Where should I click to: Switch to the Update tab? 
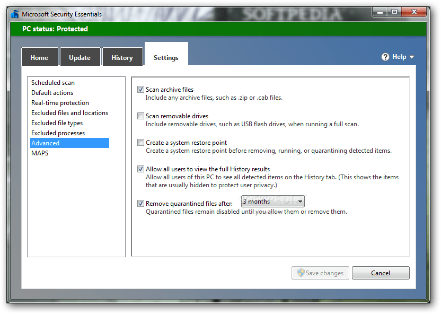tap(80, 57)
